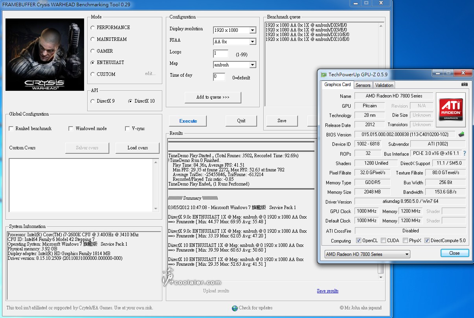Click the Loops input field
This screenshot has height=318, width=474.
click(x=221, y=53)
